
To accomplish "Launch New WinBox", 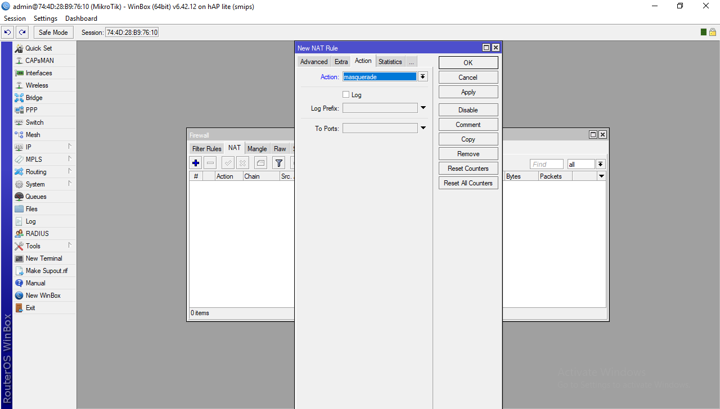I will coord(44,296).
